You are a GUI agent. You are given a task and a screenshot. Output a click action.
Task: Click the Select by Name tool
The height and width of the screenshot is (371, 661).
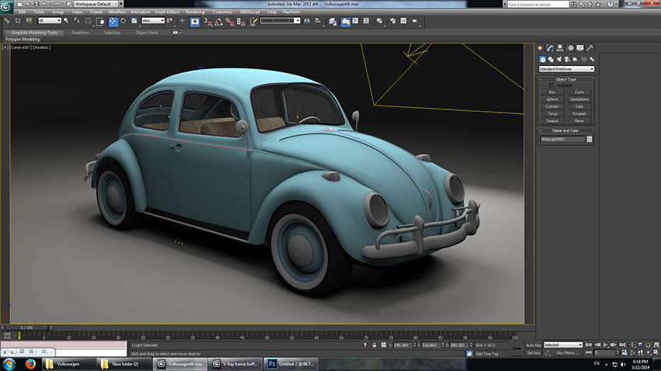[x=77, y=21]
